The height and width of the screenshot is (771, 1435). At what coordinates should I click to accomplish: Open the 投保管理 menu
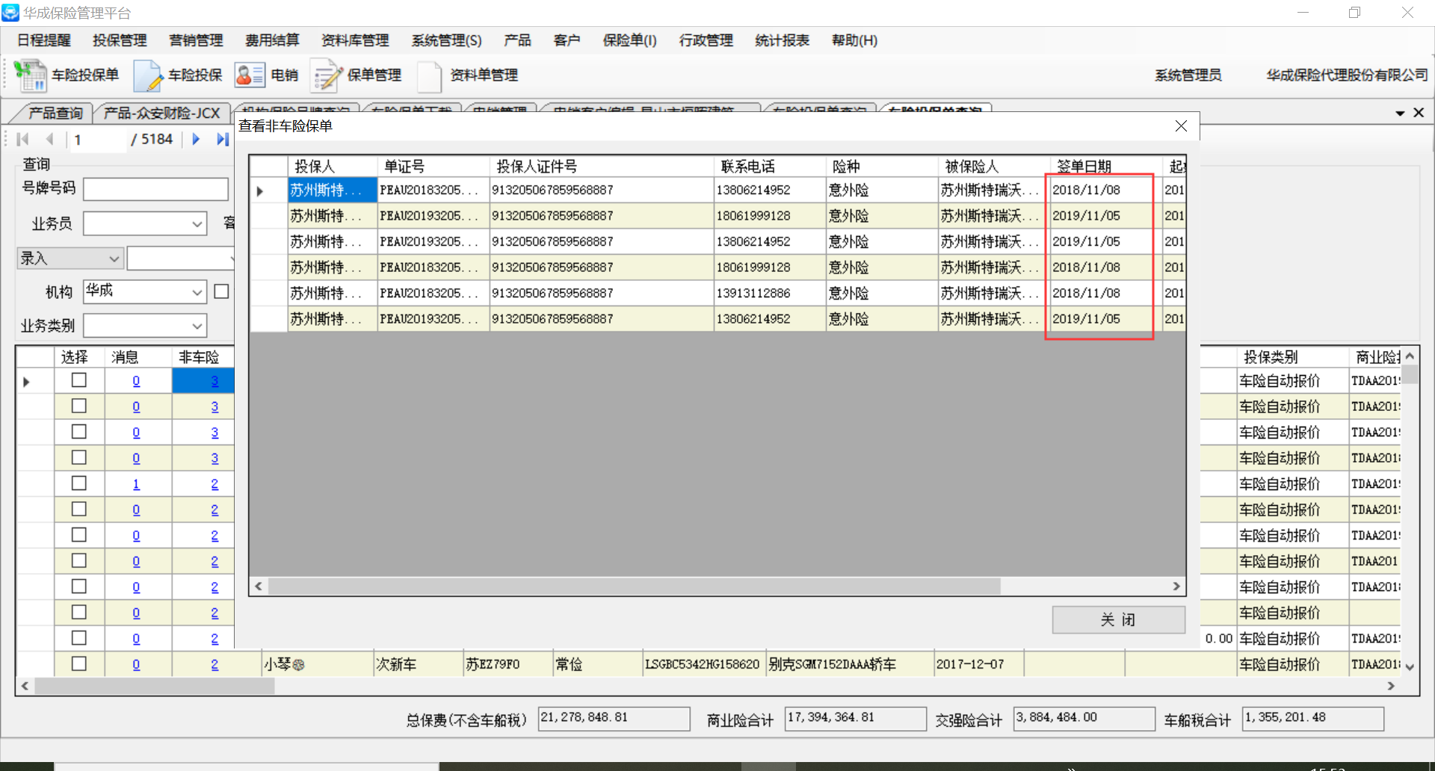coord(120,40)
